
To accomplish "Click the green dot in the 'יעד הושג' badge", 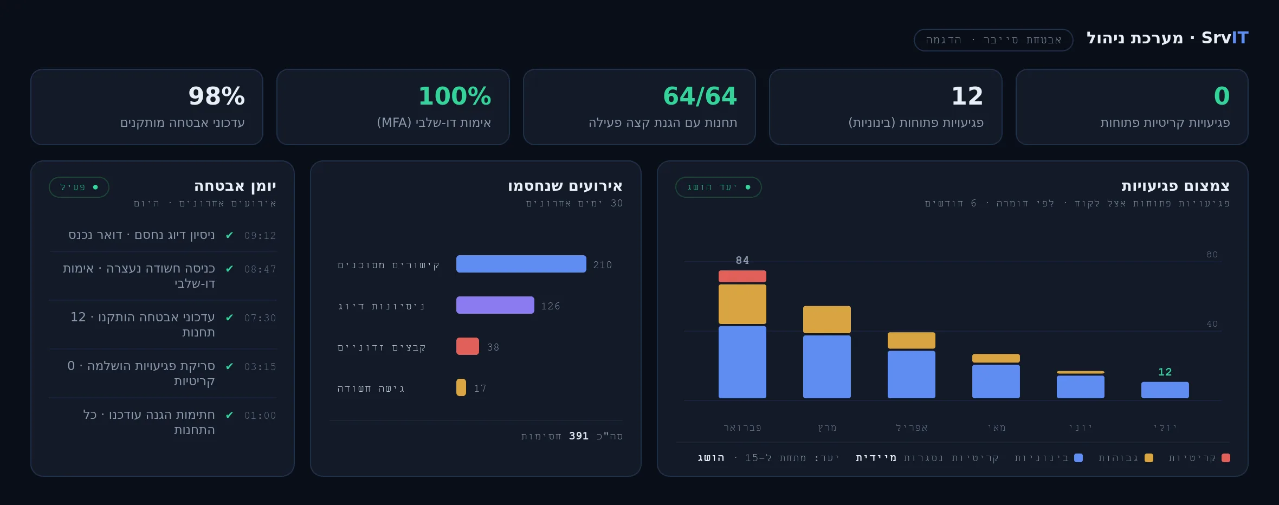I will coord(748,187).
